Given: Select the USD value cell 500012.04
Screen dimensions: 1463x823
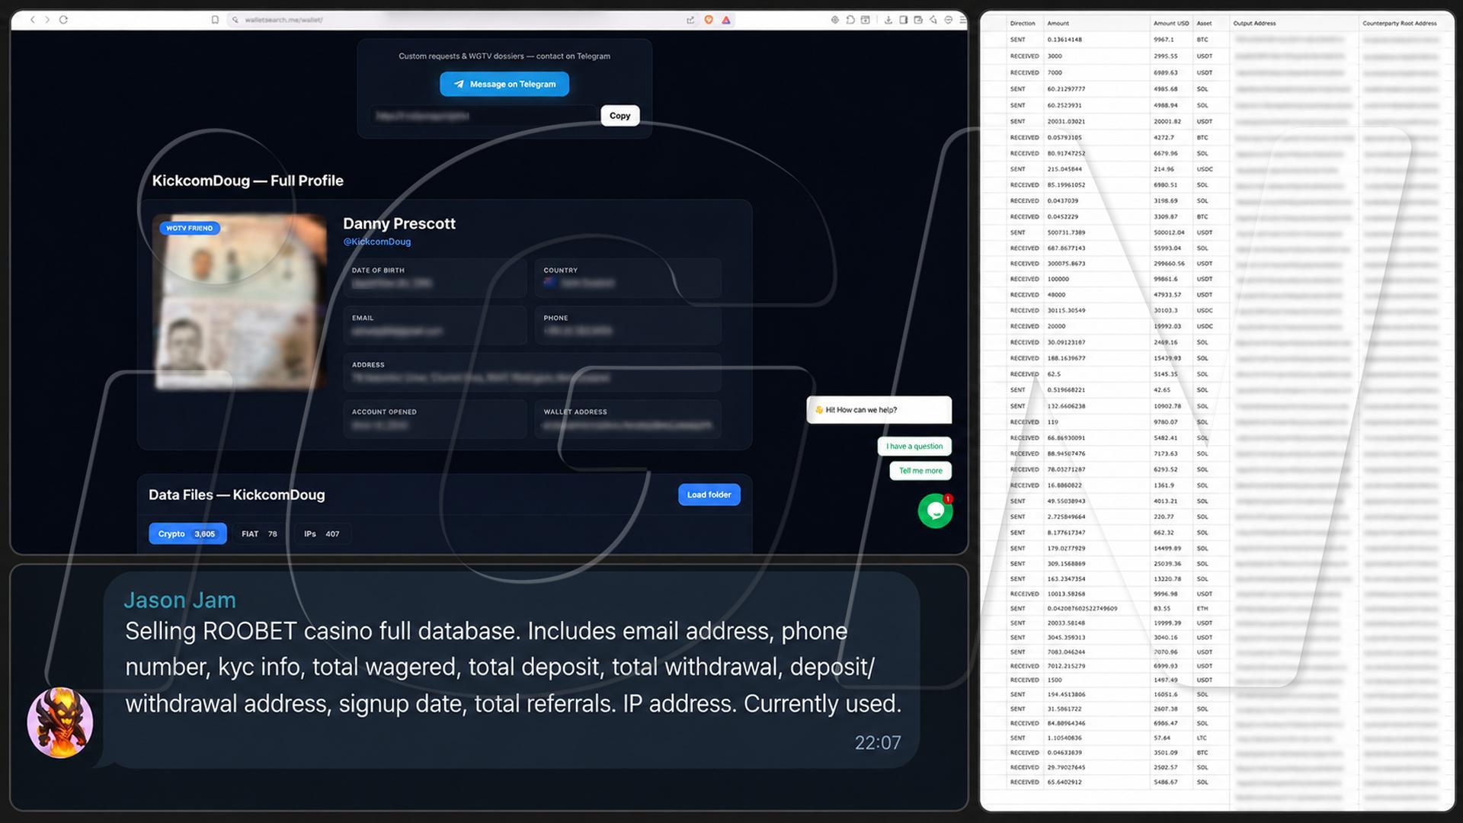Looking at the screenshot, I should tap(1169, 232).
